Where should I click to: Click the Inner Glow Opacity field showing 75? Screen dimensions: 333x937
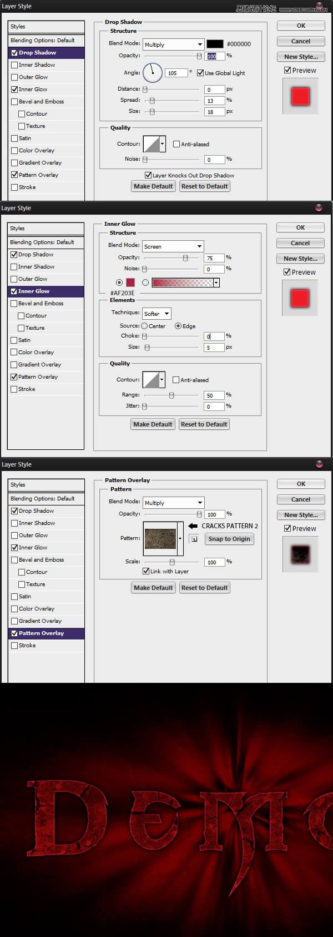[214, 258]
